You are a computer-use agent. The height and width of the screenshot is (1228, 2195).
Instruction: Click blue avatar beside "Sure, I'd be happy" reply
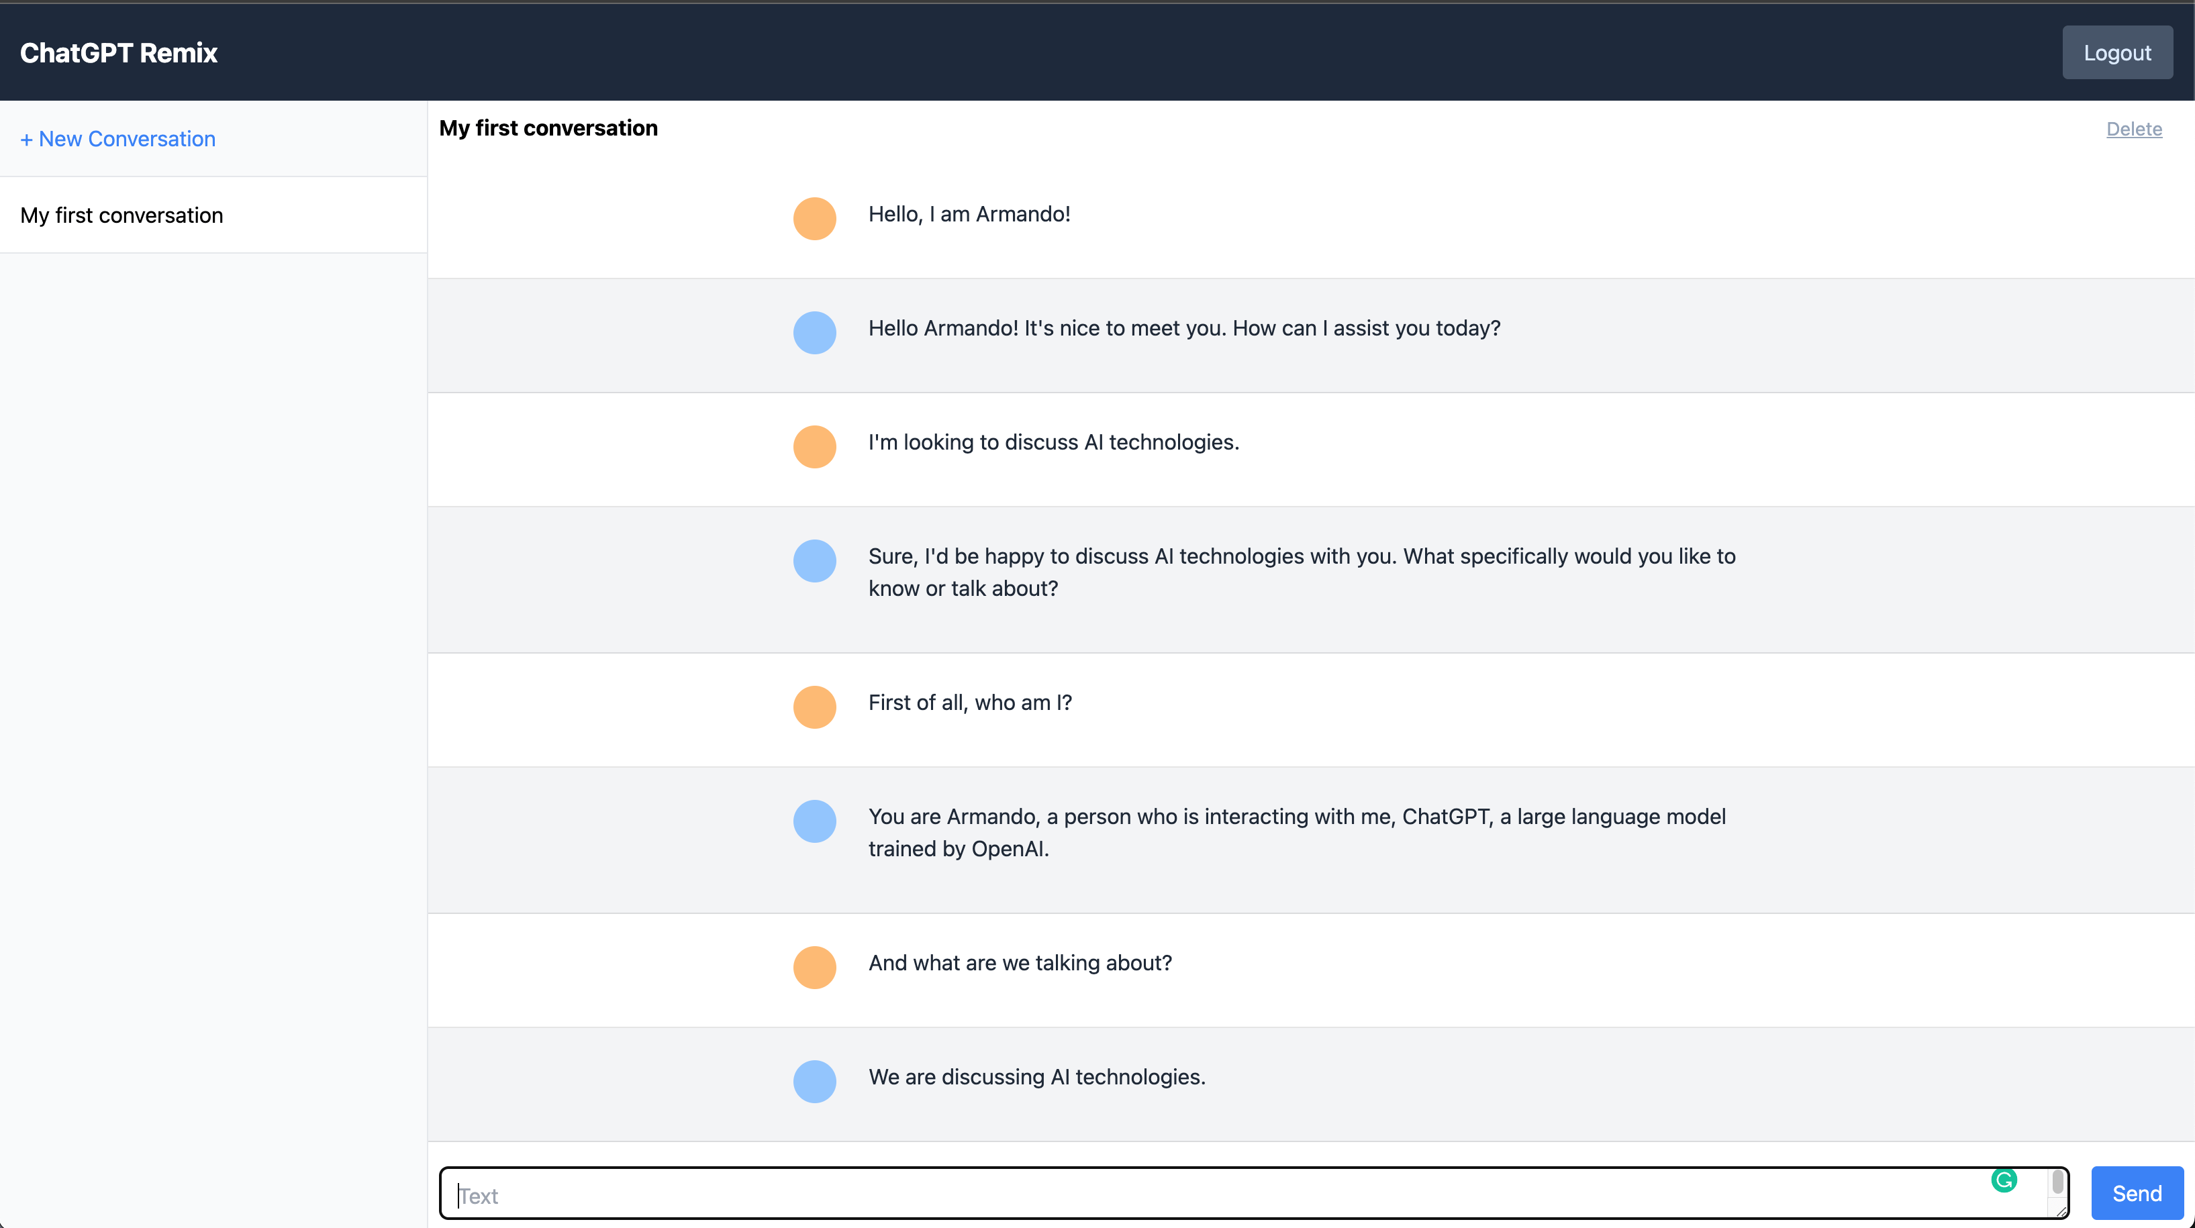815,561
